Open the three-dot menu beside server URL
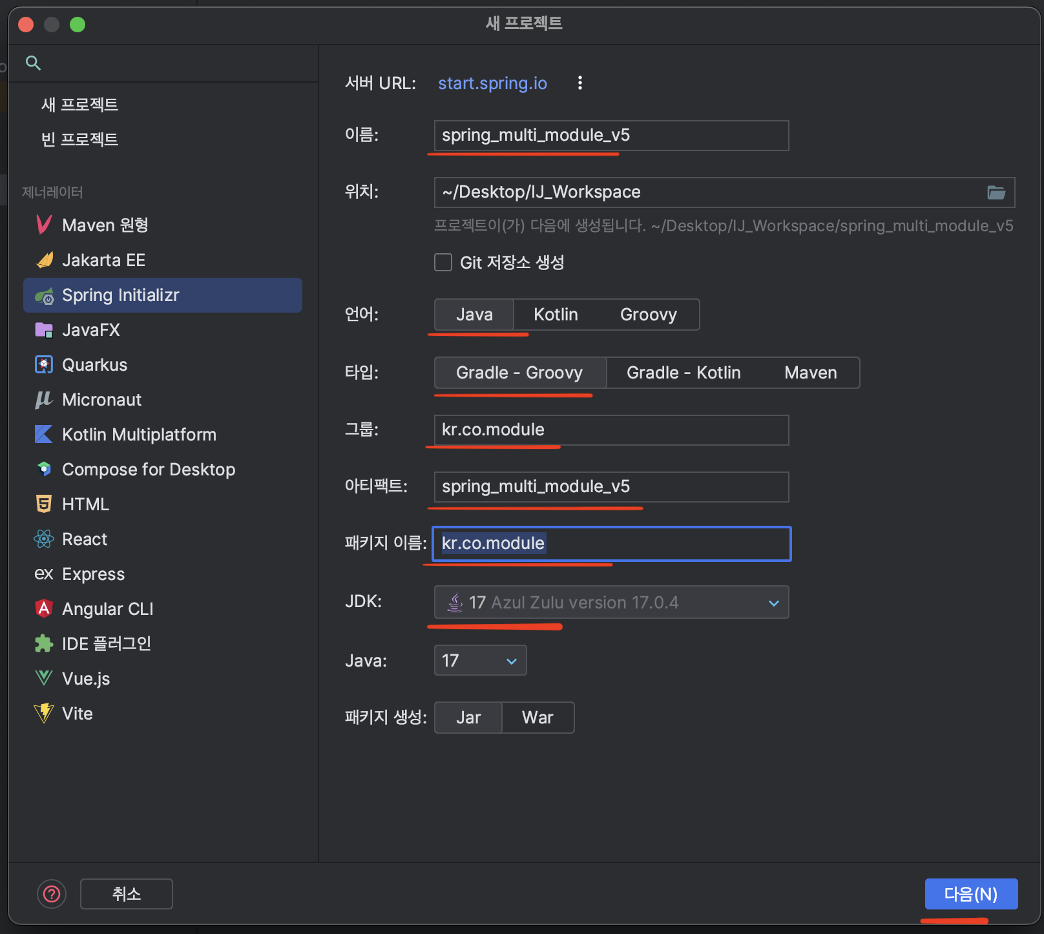The width and height of the screenshot is (1044, 934). (579, 83)
